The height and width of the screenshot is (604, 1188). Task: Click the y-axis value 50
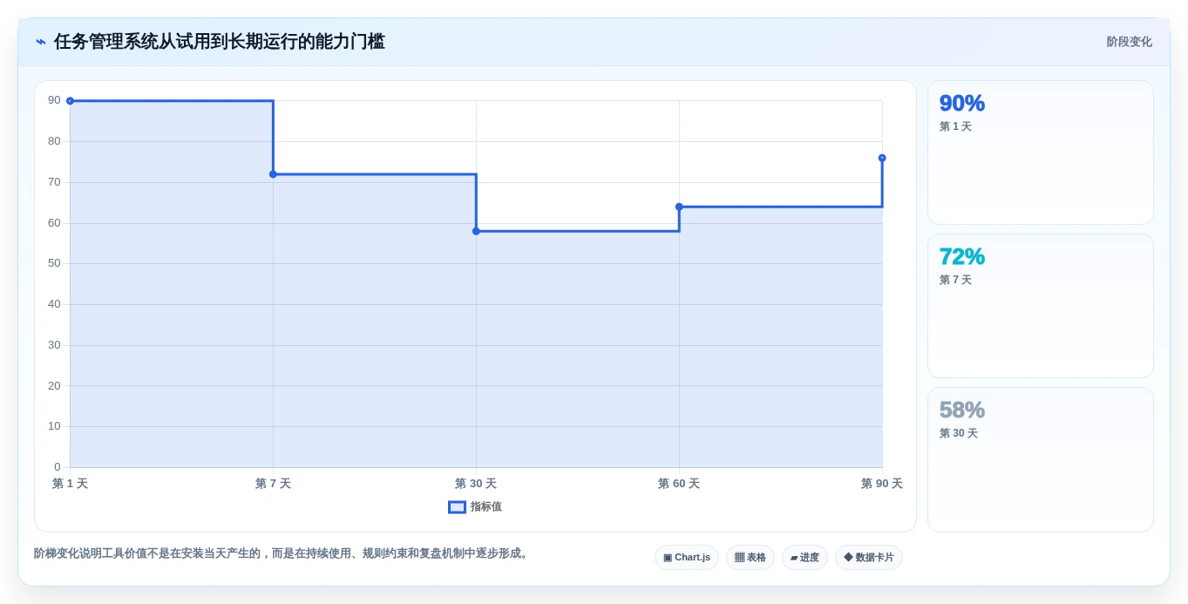point(54,263)
